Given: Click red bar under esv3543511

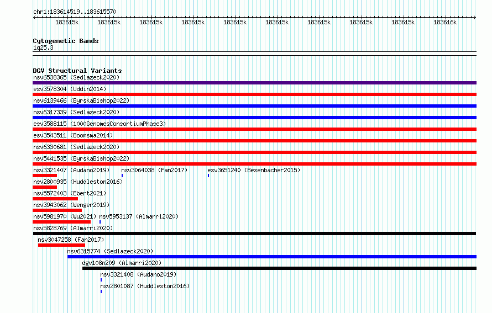Looking at the screenshot, I should [254, 141].
